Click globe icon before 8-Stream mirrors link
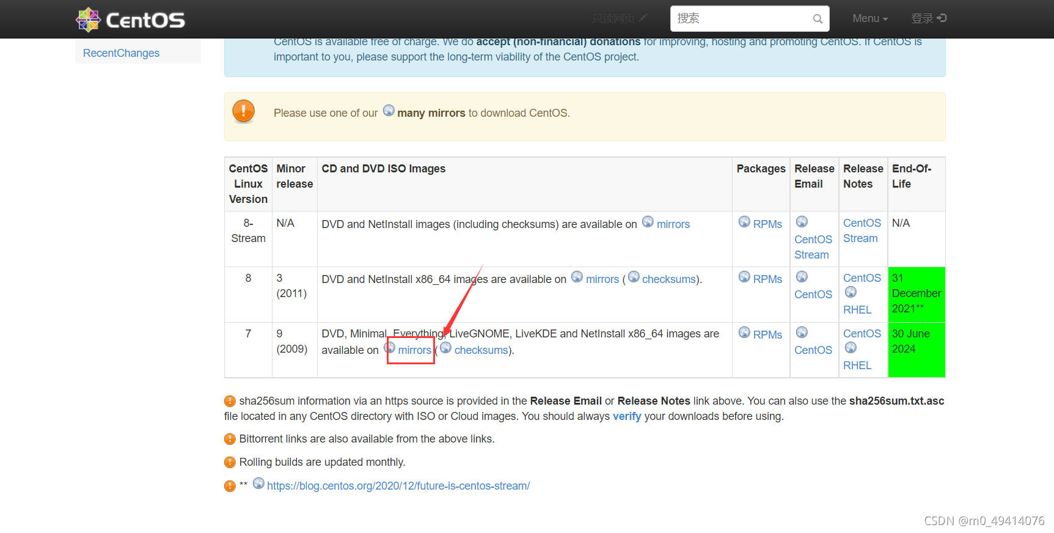 648,222
